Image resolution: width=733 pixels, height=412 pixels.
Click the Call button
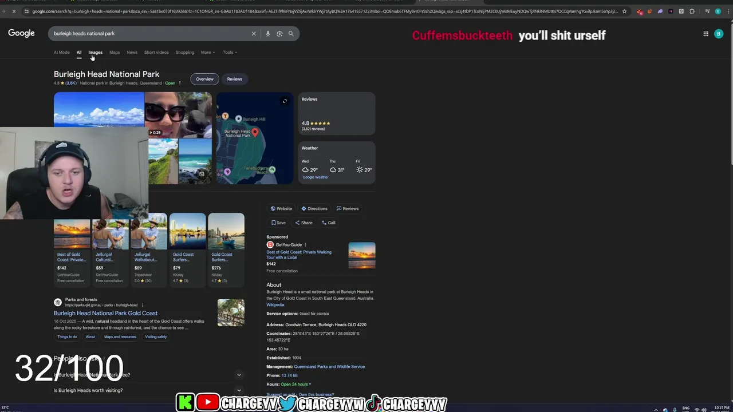pyautogui.click(x=329, y=223)
